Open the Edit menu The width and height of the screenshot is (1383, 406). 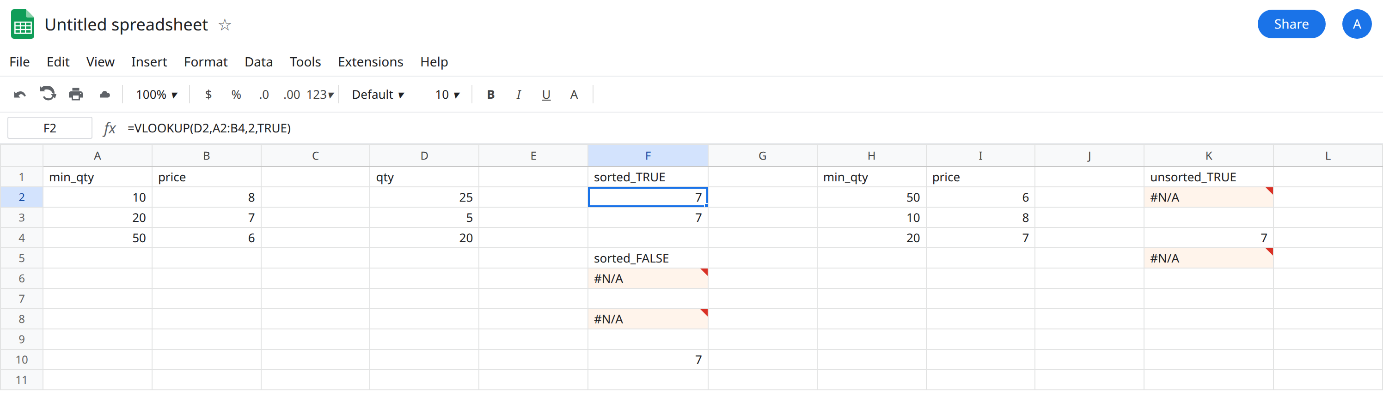58,62
